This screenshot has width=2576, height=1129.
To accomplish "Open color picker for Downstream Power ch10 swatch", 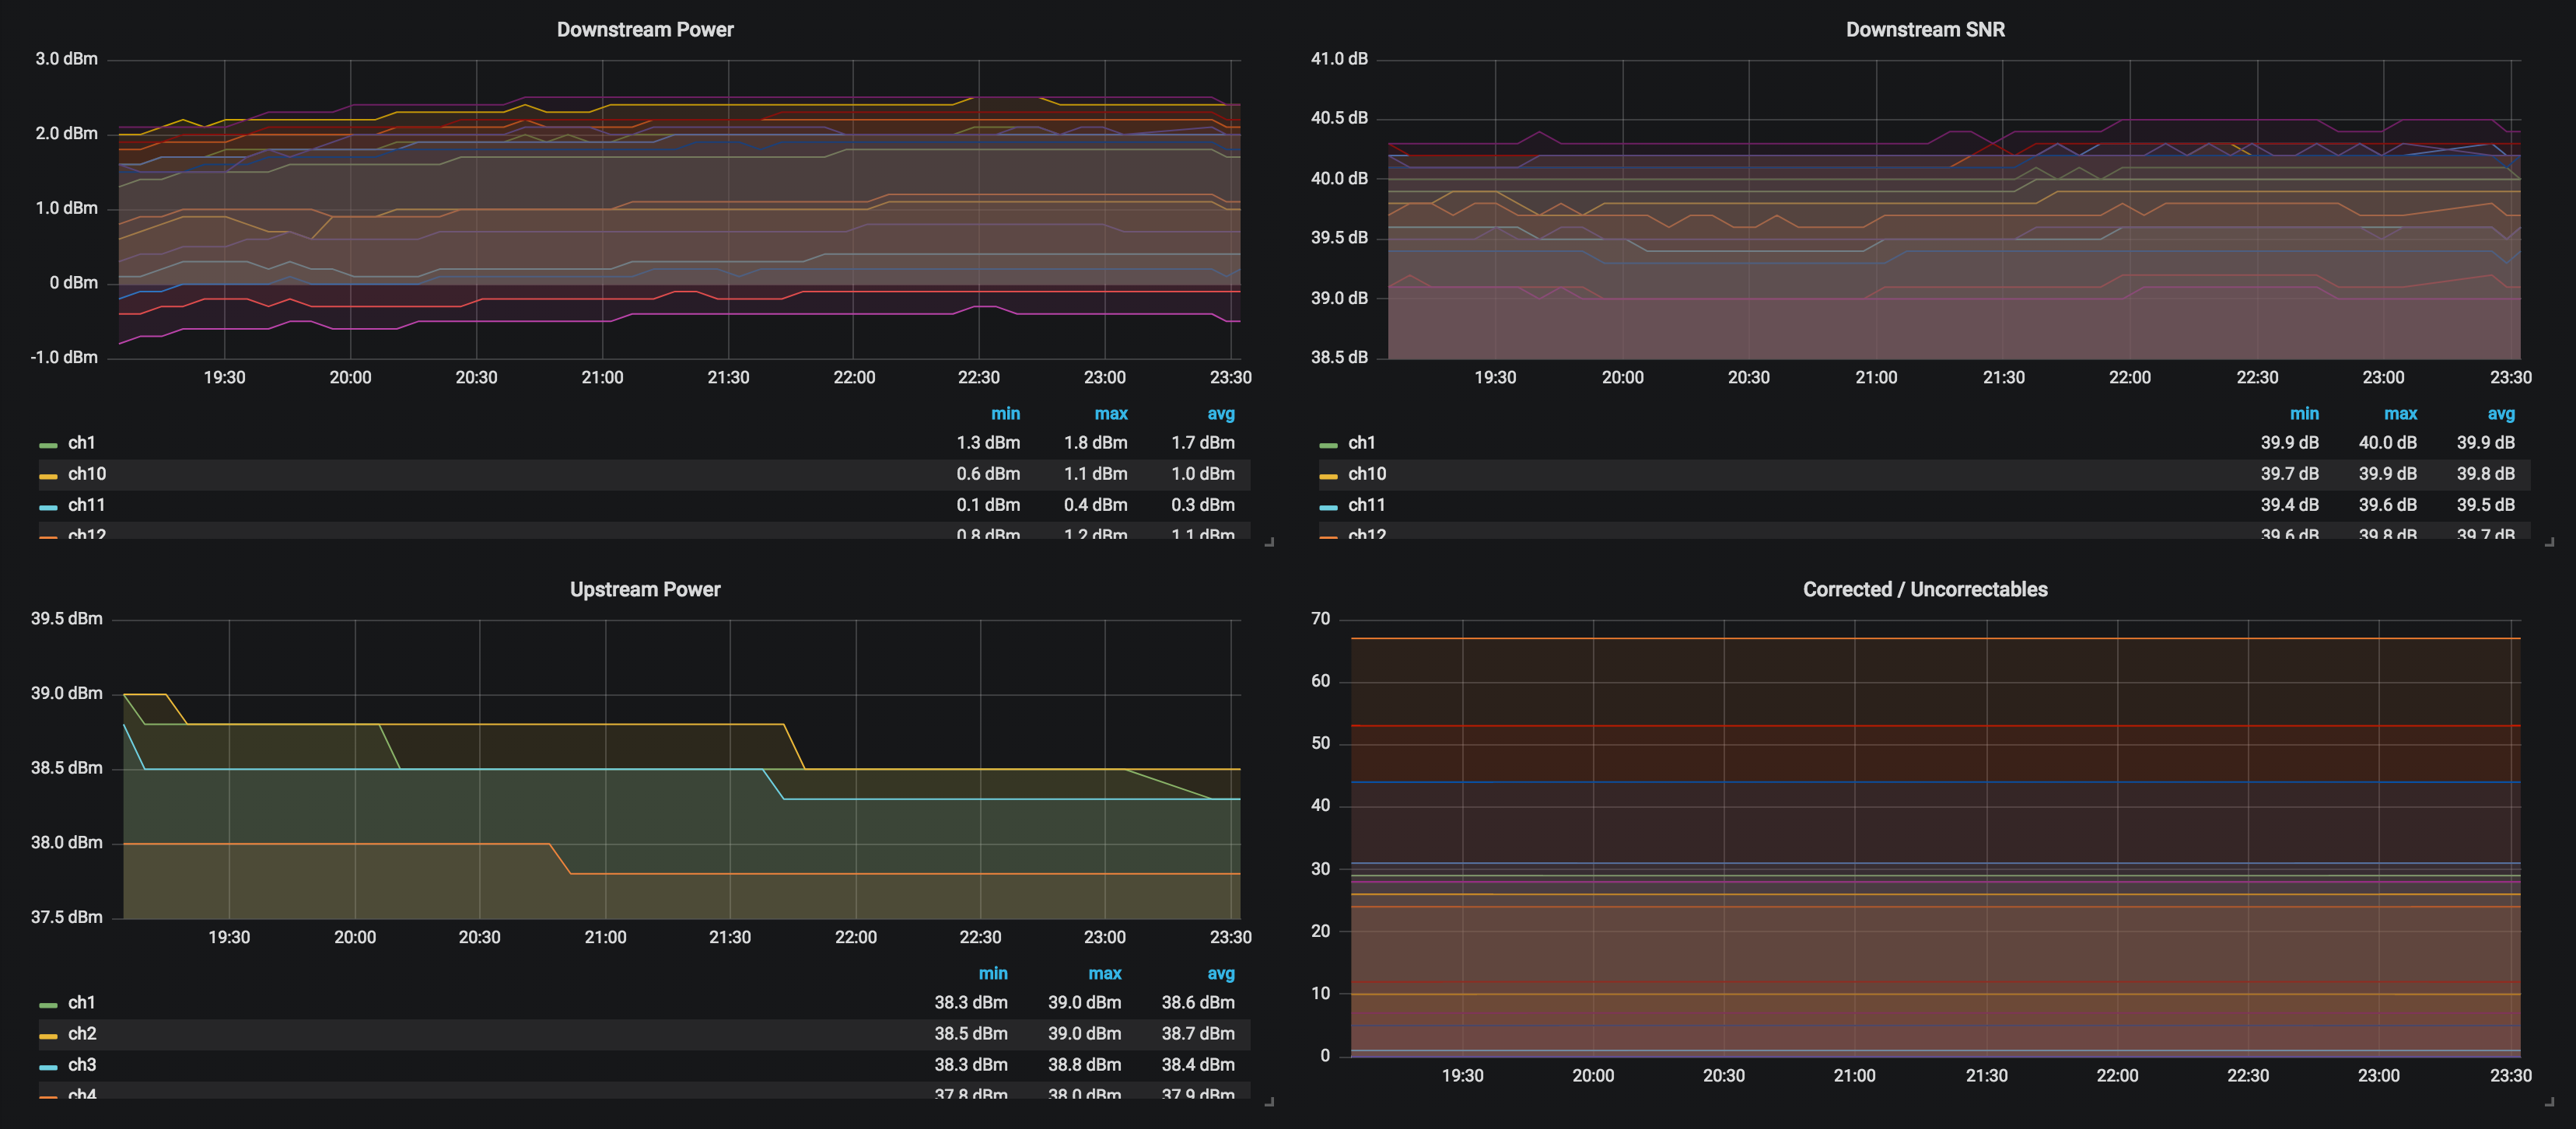I will coord(48,476).
